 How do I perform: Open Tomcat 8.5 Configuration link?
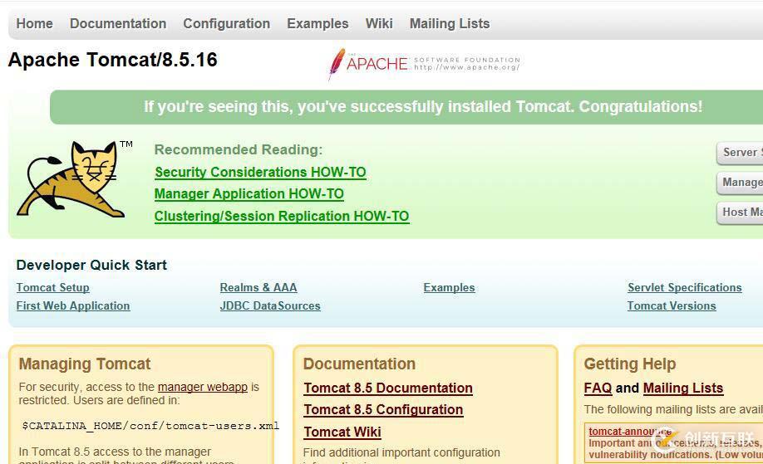tap(383, 410)
